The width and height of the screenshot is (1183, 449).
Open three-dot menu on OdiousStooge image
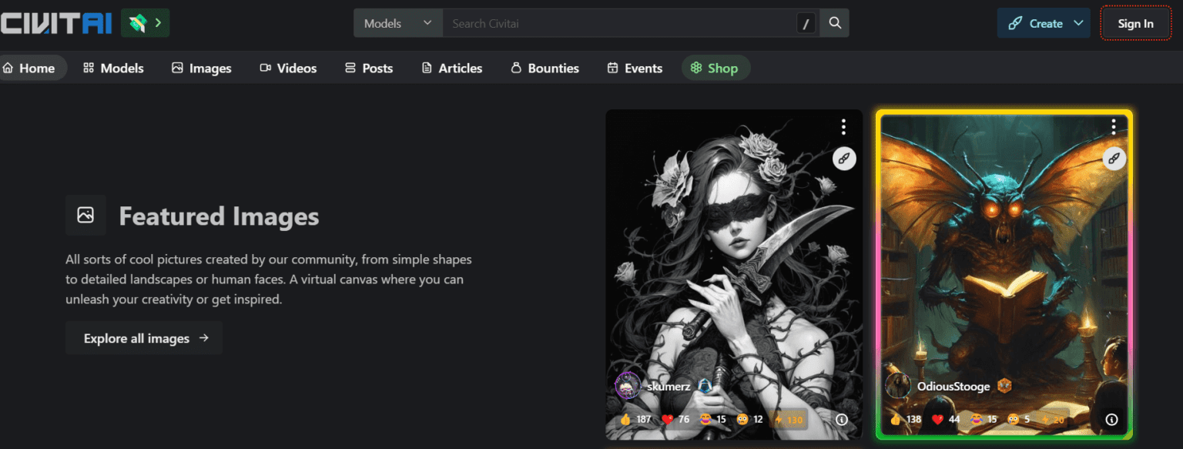(x=1114, y=127)
